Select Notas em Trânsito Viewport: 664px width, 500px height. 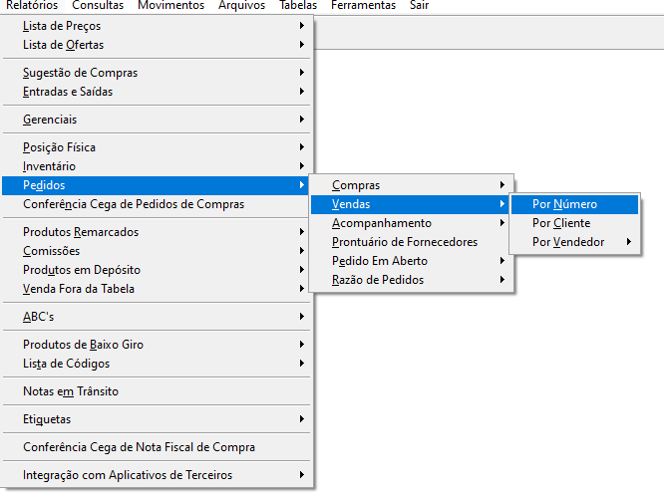[157, 391]
